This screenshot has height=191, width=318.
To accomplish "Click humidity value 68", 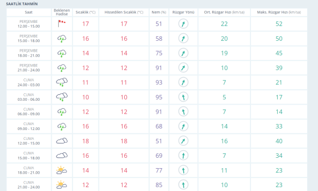I will pos(159,127).
